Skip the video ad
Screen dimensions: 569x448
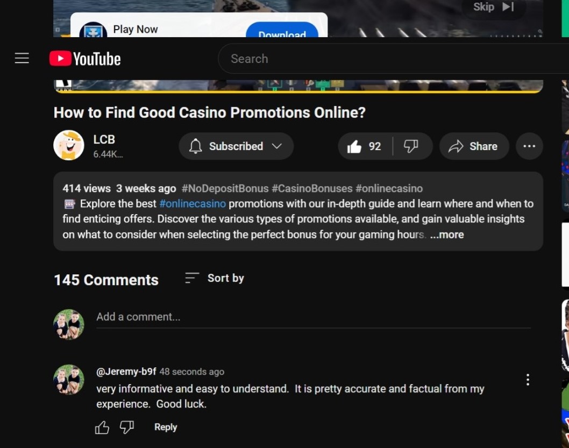(493, 7)
